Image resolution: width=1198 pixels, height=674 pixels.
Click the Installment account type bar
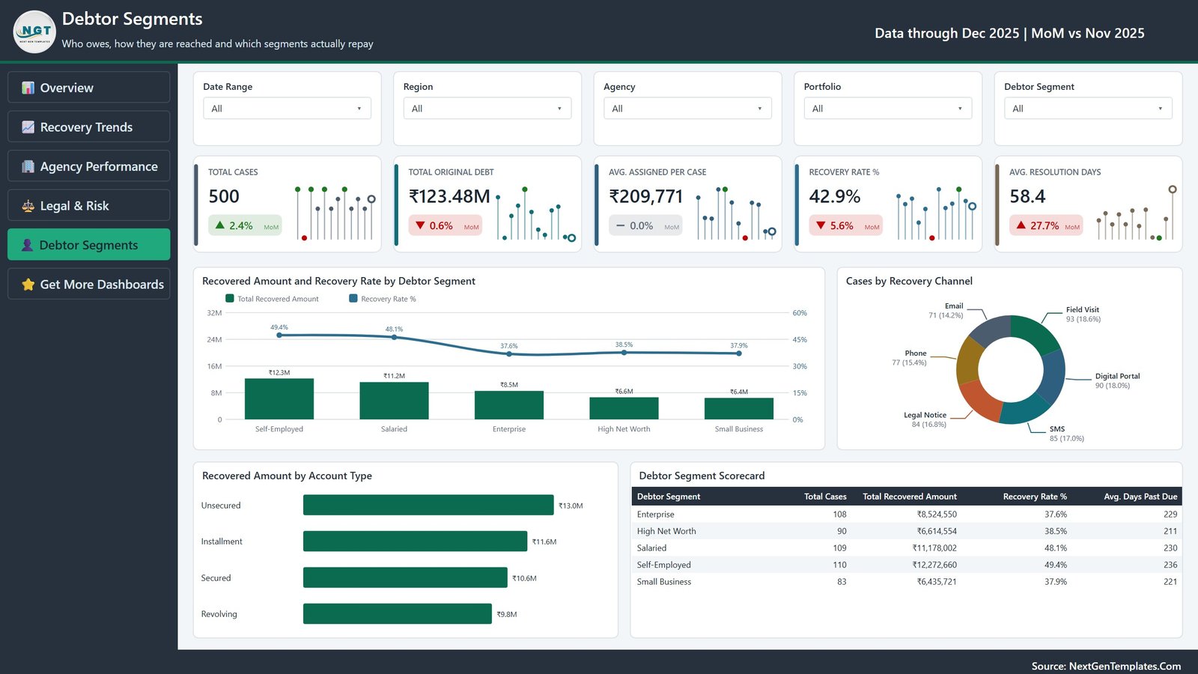point(415,541)
